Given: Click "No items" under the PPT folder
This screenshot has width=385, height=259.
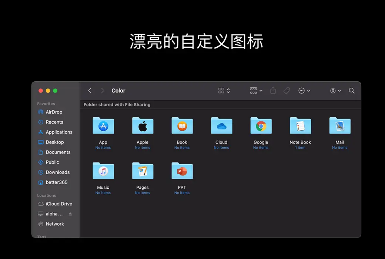Looking at the screenshot, I should click(x=182, y=193).
